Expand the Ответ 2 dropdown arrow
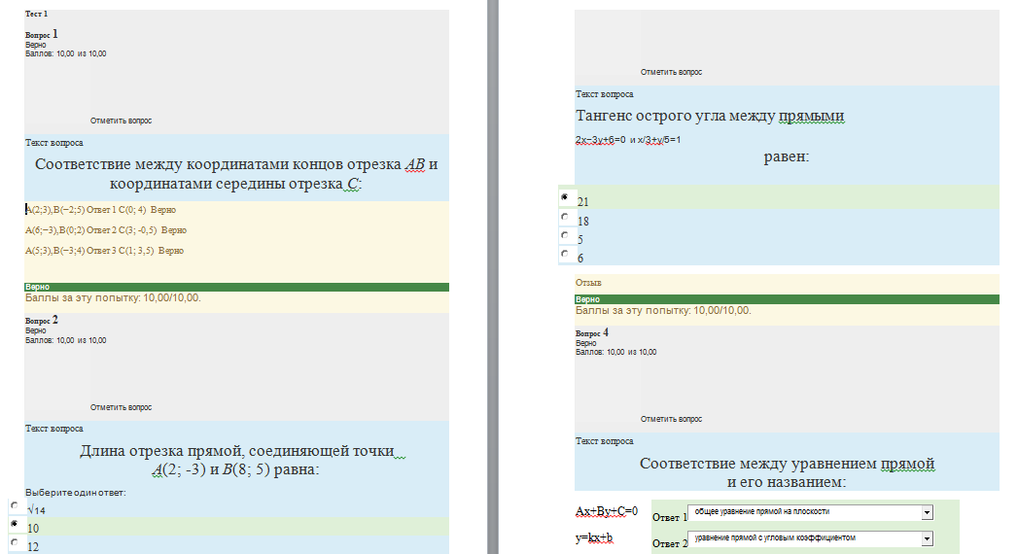The image size is (1018, 554). 928,538
